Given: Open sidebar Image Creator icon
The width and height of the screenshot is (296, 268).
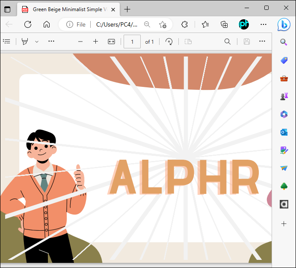Looking at the screenshot, I should (284, 150).
